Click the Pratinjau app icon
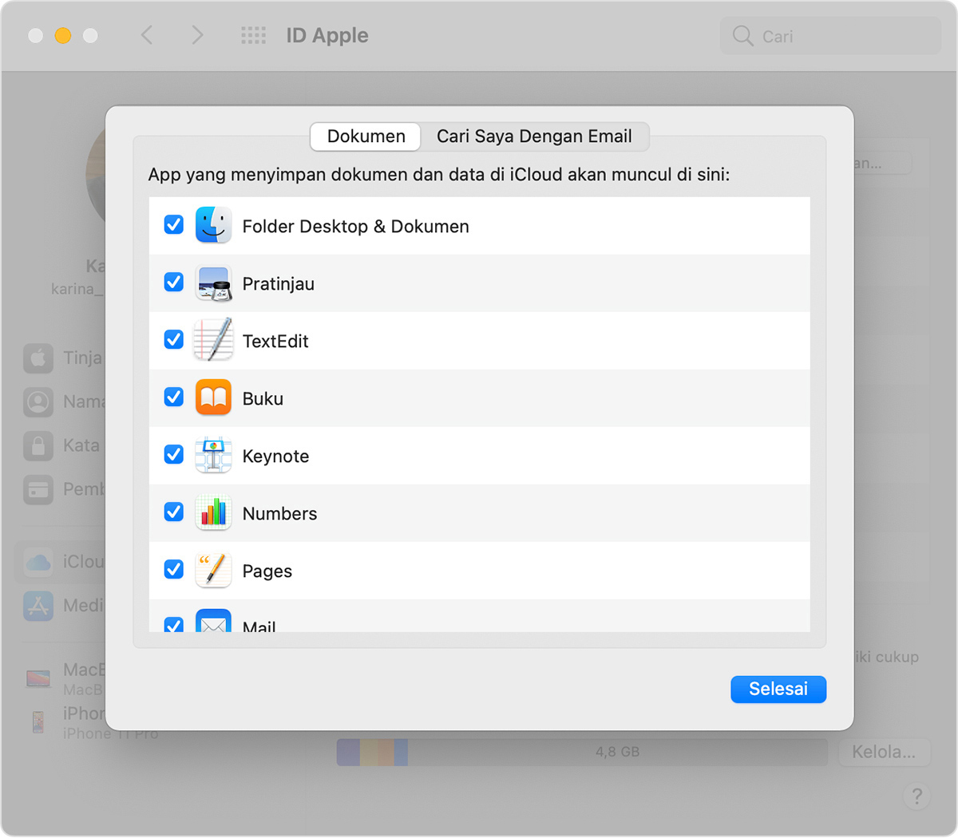Screen dimensions: 958x838 [x=213, y=283]
